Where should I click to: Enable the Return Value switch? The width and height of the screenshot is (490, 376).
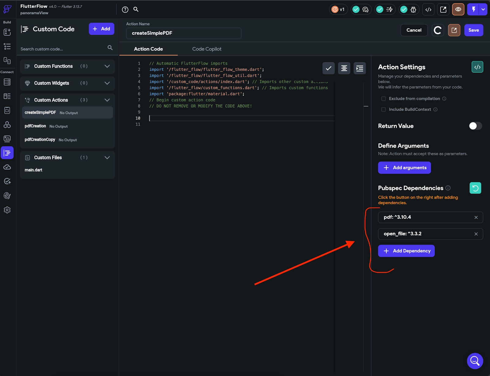475,126
